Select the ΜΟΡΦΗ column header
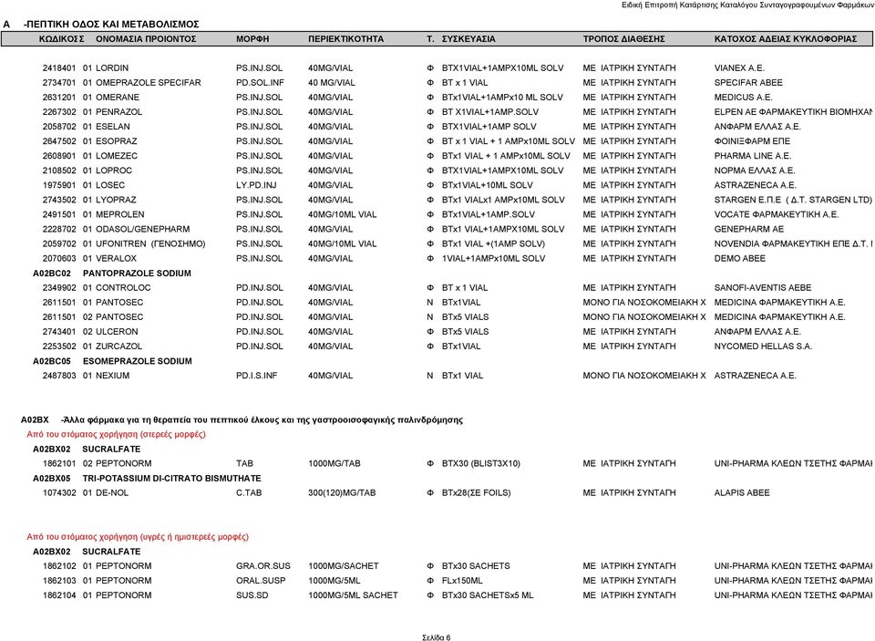This screenshot has width=875, height=641. [x=252, y=39]
